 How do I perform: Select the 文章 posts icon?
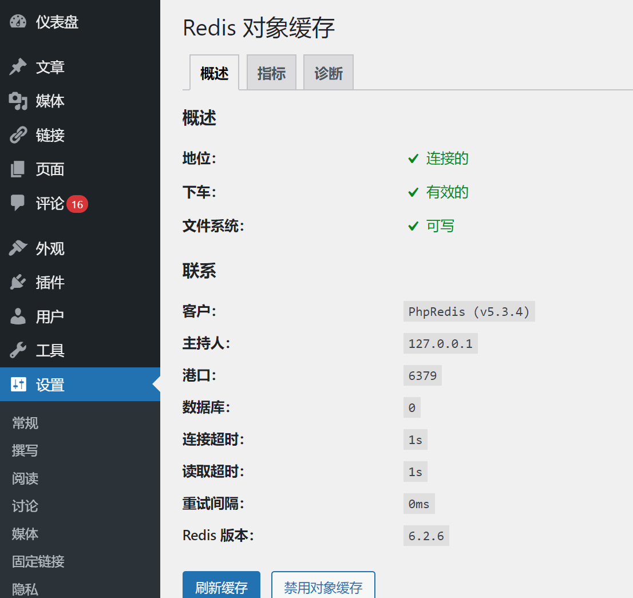click(17, 67)
